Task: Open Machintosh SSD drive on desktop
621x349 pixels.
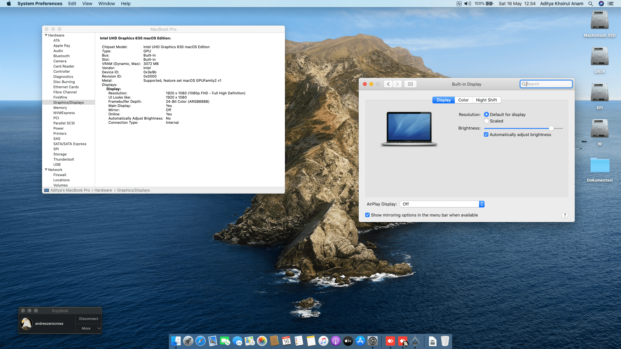Action: 600,21
